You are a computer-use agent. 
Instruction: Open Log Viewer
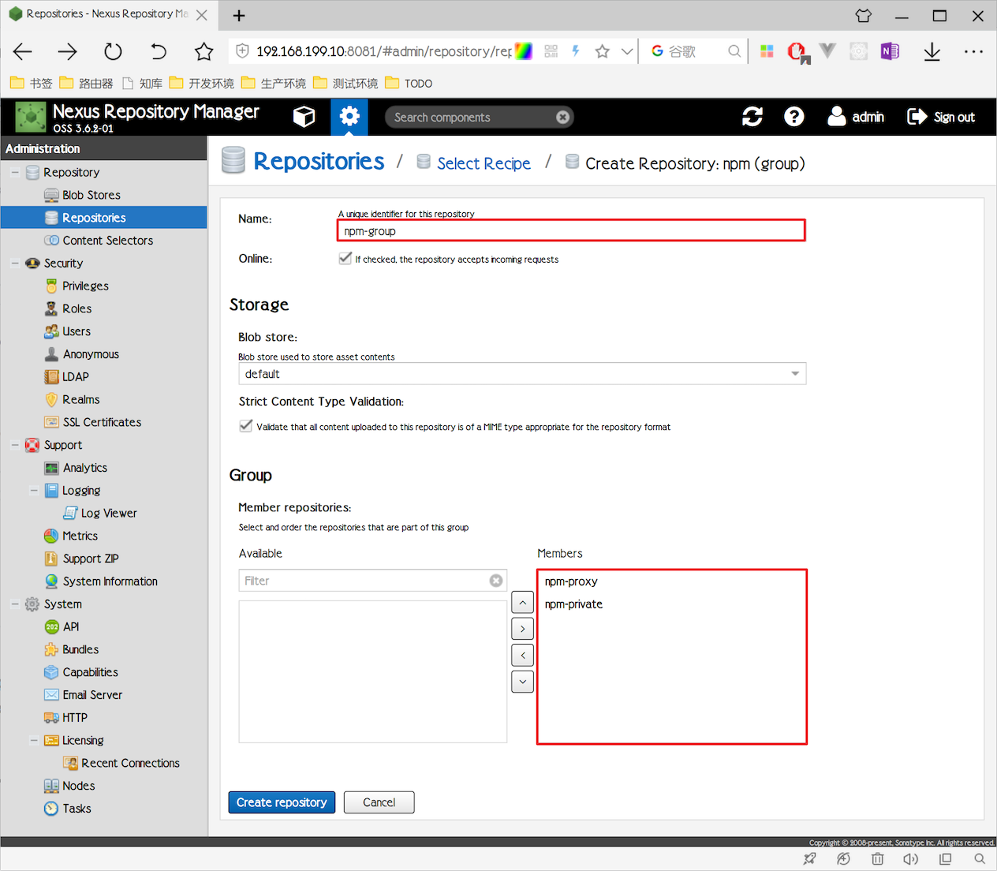[x=109, y=514]
